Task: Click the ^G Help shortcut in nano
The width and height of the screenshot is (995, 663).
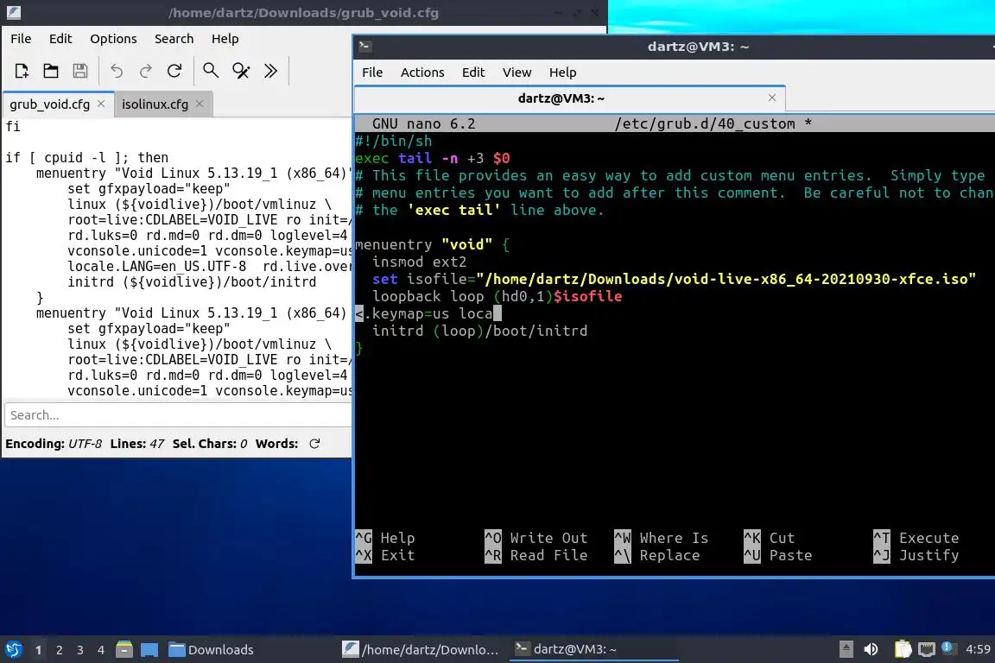Action: [x=385, y=538]
